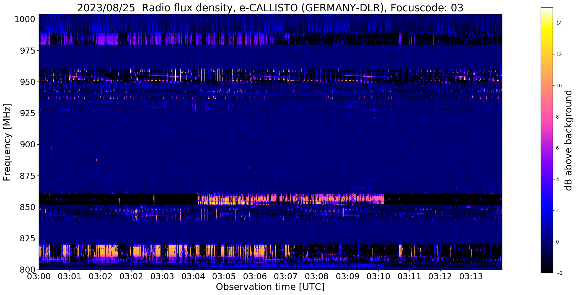Select the 03:11 time tick label
This screenshot has height=295, width=577.
(409, 276)
